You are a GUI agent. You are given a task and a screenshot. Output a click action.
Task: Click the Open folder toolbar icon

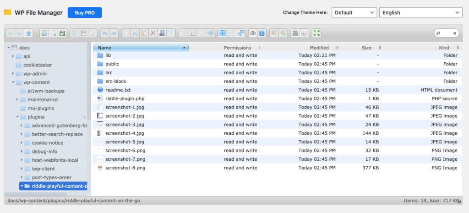75,33
